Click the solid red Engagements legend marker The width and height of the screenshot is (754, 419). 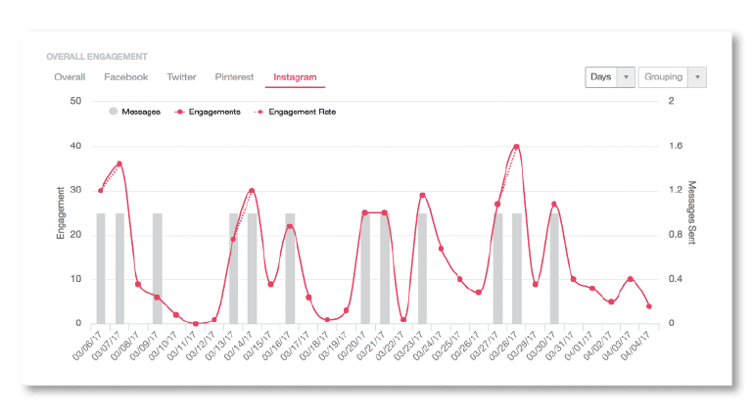pyautogui.click(x=179, y=112)
